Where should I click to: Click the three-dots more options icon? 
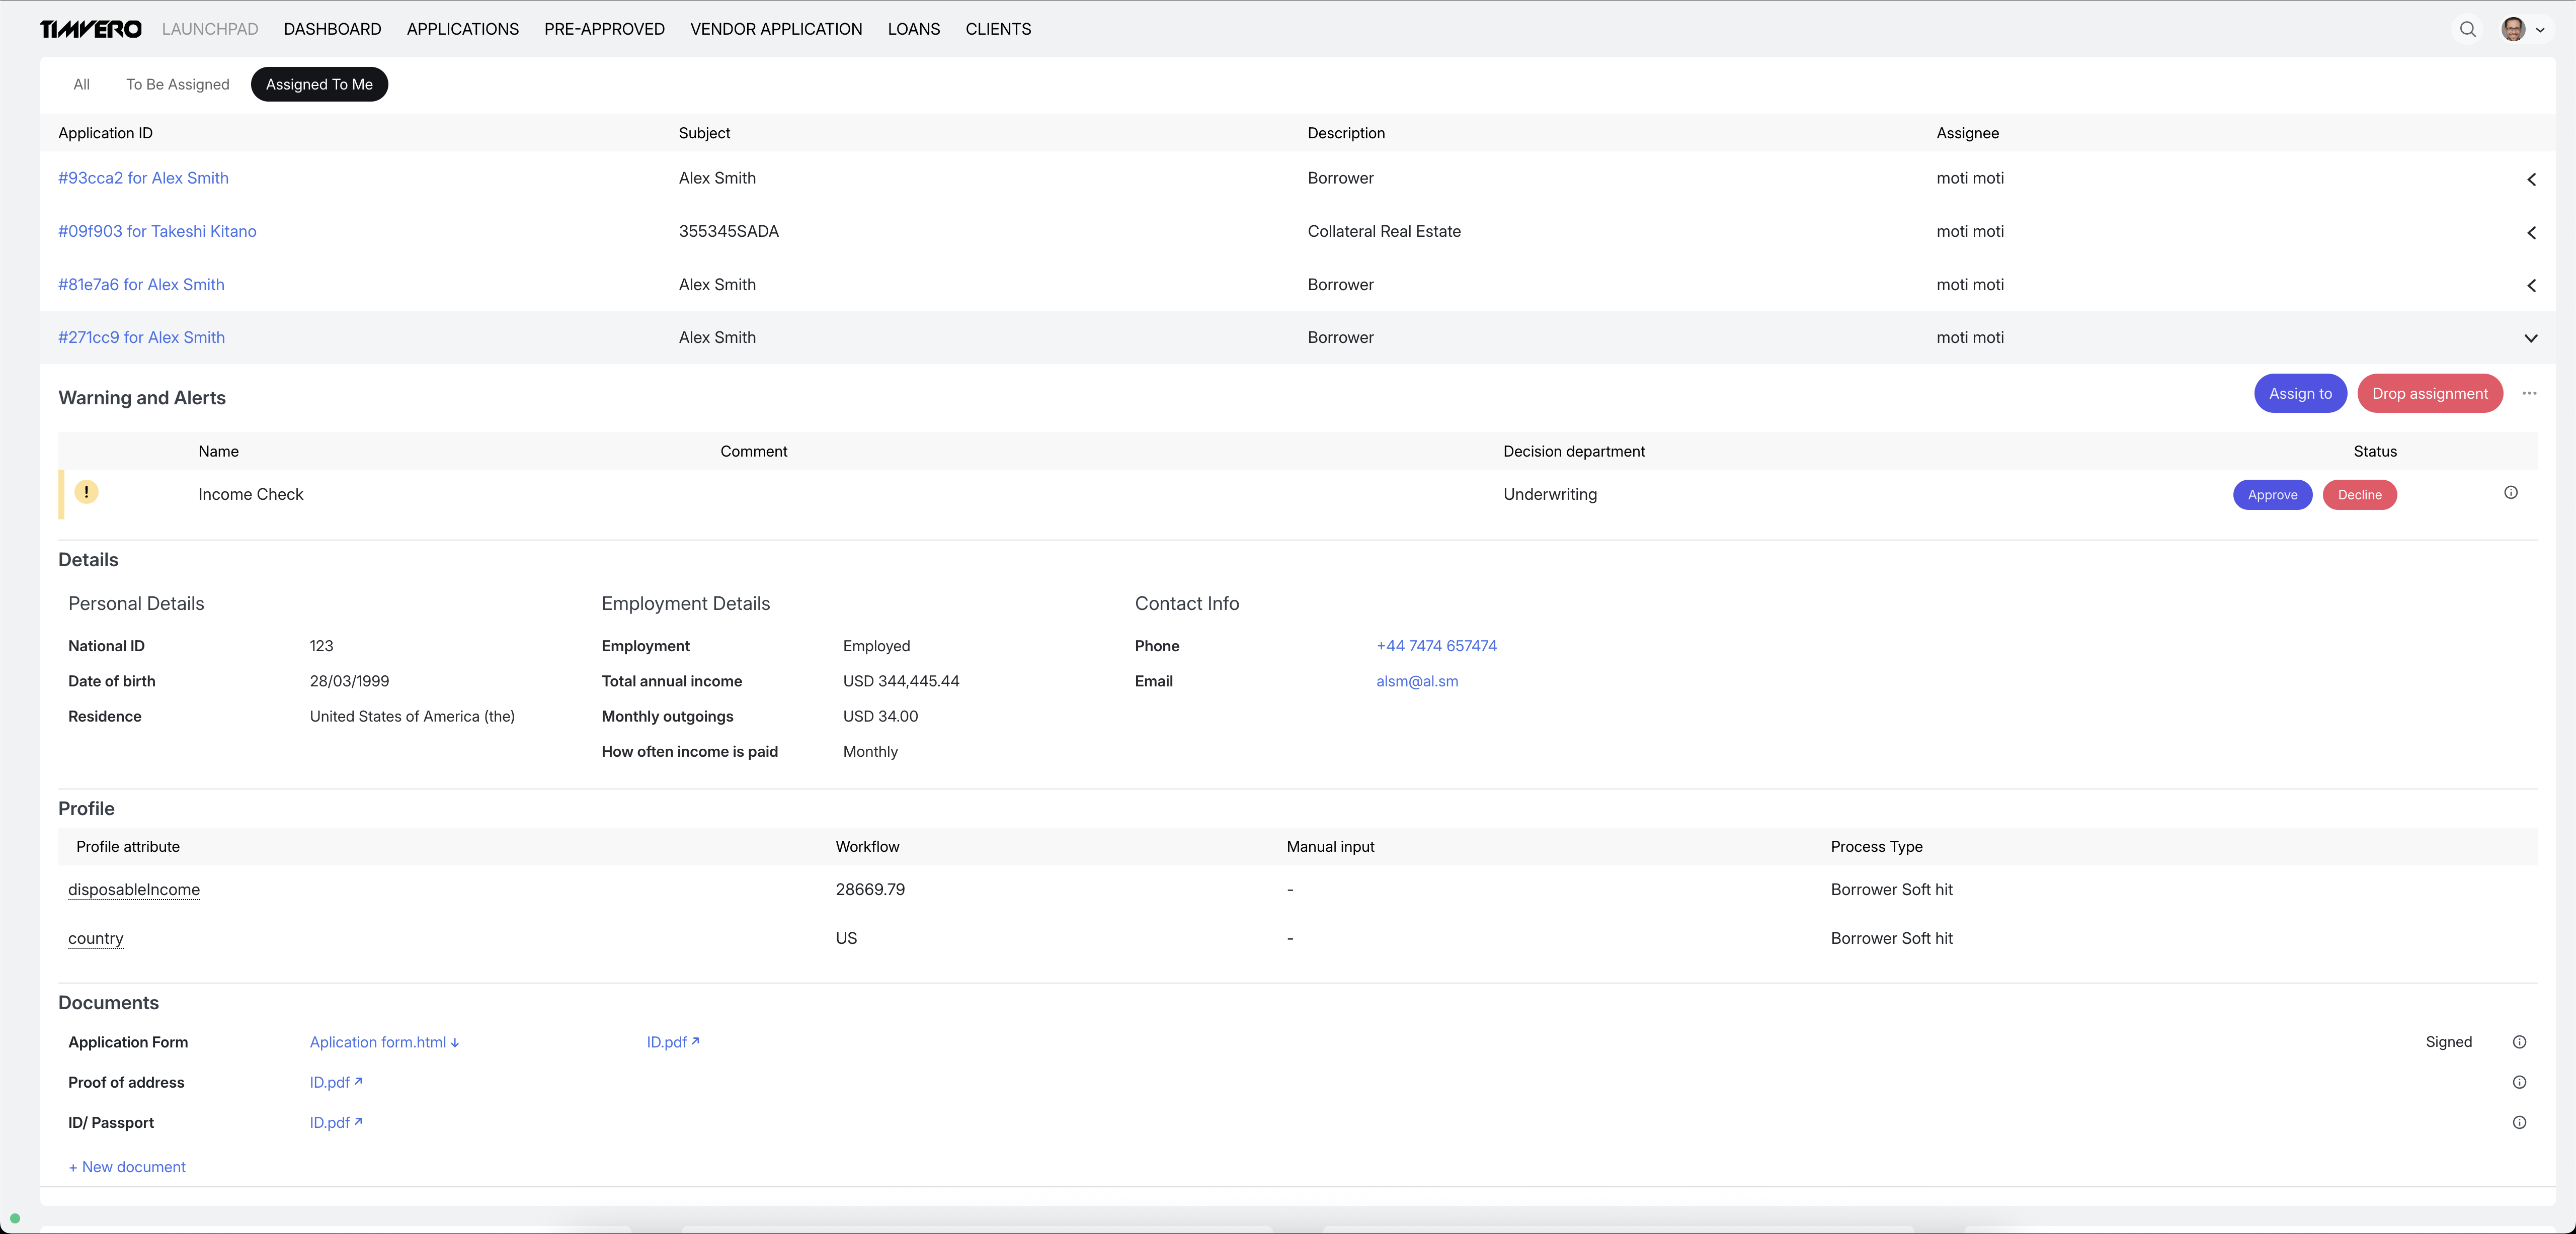click(x=2529, y=394)
